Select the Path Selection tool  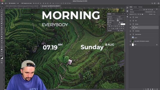[2, 45]
